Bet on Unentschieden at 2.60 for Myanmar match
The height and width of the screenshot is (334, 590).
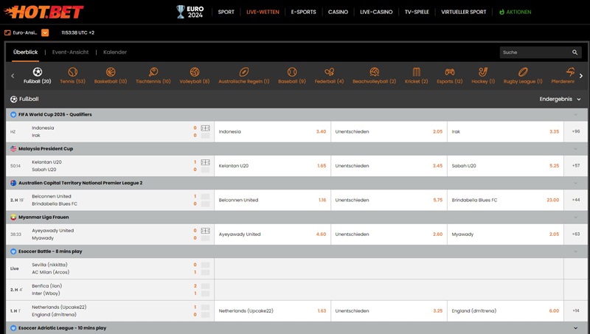389,234
